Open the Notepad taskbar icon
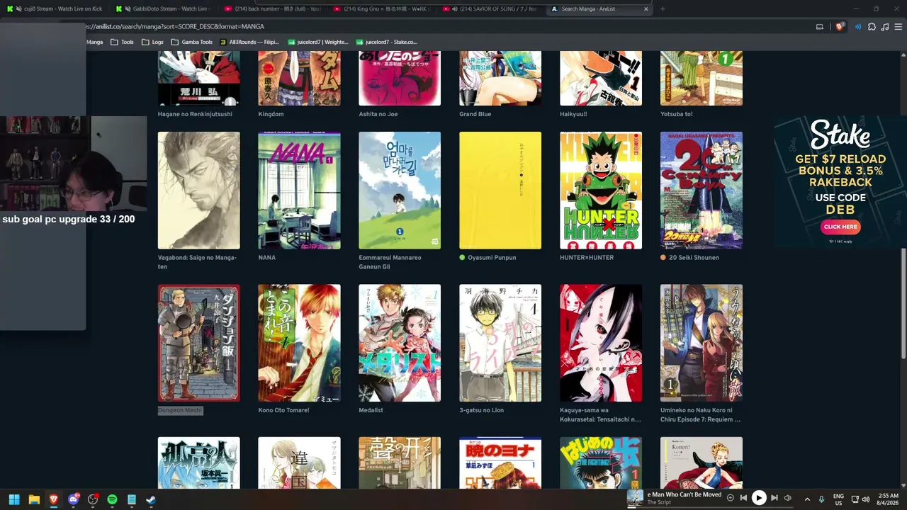Screen dimensions: 907x510 [x=131, y=499]
